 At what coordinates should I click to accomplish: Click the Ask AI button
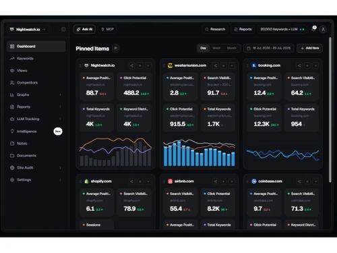(x=84, y=29)
